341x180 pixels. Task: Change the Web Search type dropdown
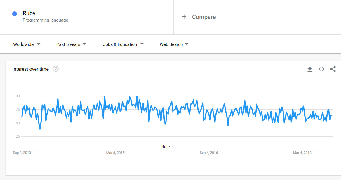click(x=174, y=44)
